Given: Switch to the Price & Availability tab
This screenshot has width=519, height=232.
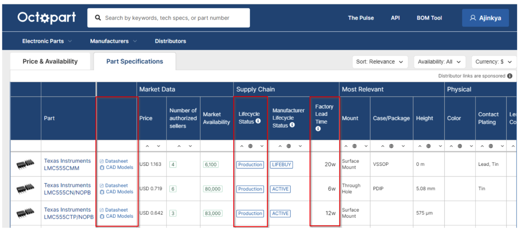Looking at the screenshot, I should (x=50, y=61).
